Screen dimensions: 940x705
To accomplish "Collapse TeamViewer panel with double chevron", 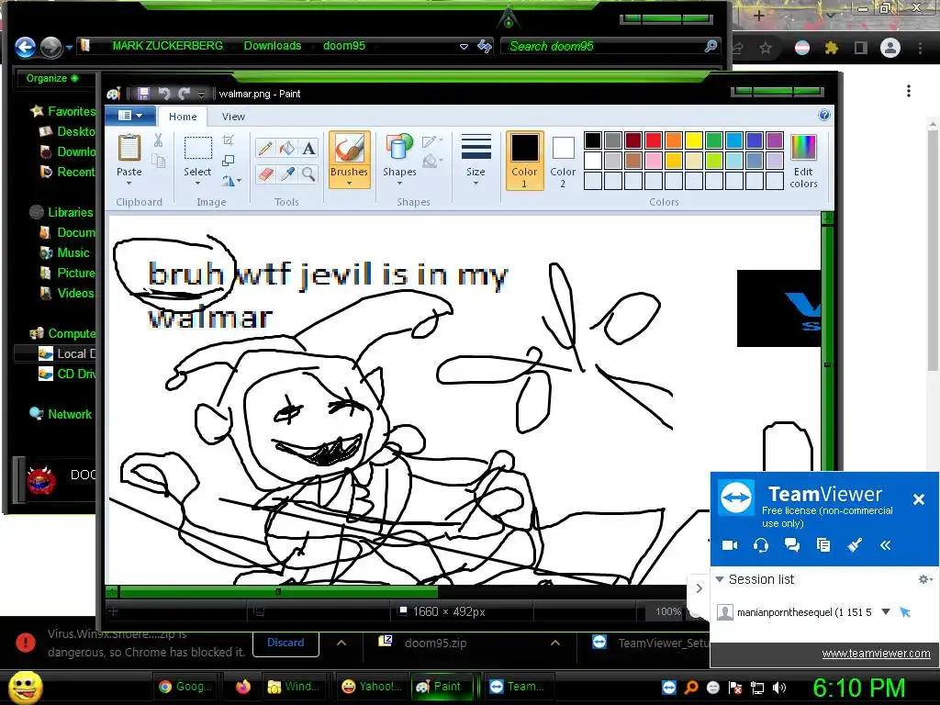I will (886, 545).
